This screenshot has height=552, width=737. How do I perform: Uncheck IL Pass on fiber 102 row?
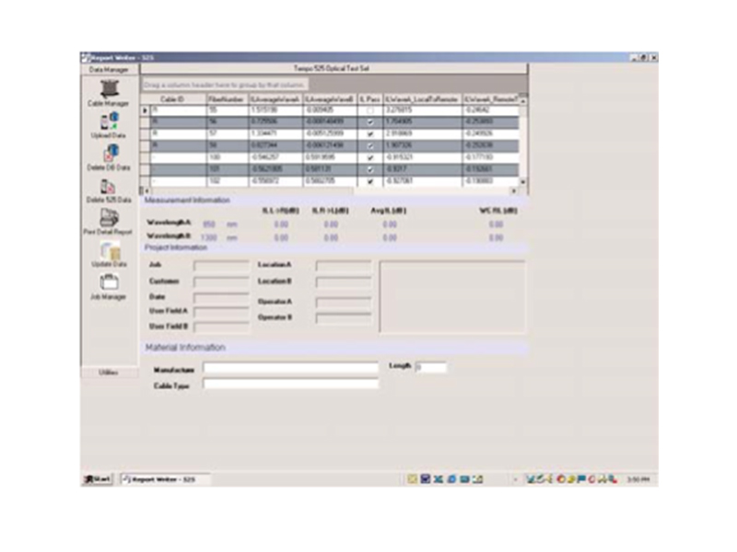370,180
